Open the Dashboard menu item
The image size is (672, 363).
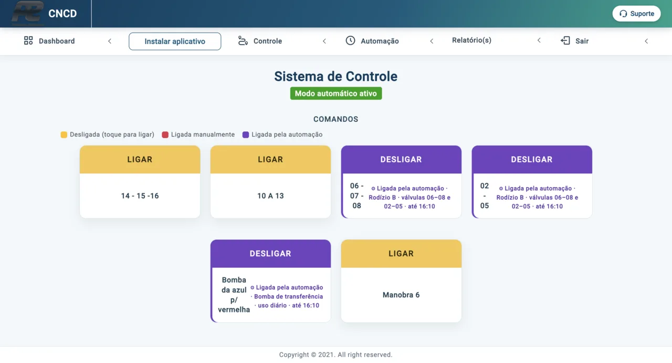click(57, 41)
